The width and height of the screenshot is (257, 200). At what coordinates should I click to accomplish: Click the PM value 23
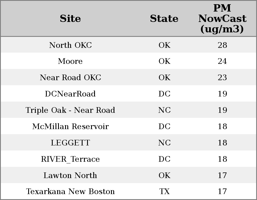222,78
